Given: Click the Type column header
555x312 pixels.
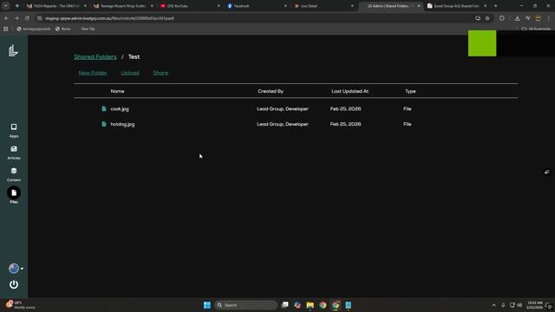Looking at the screenshot, I should 410,91.
